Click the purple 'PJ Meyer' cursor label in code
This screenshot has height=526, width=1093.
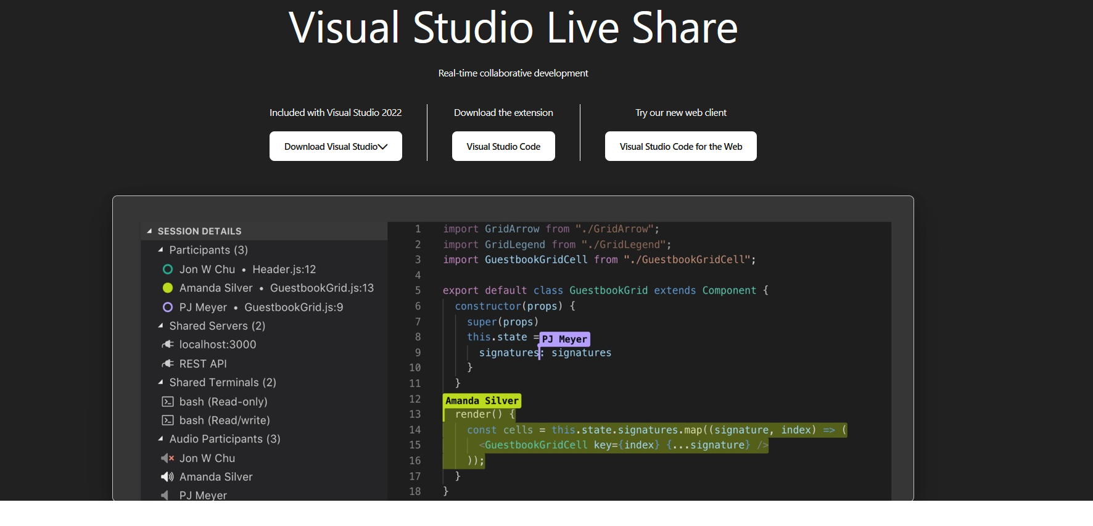[x=564, y=339]
